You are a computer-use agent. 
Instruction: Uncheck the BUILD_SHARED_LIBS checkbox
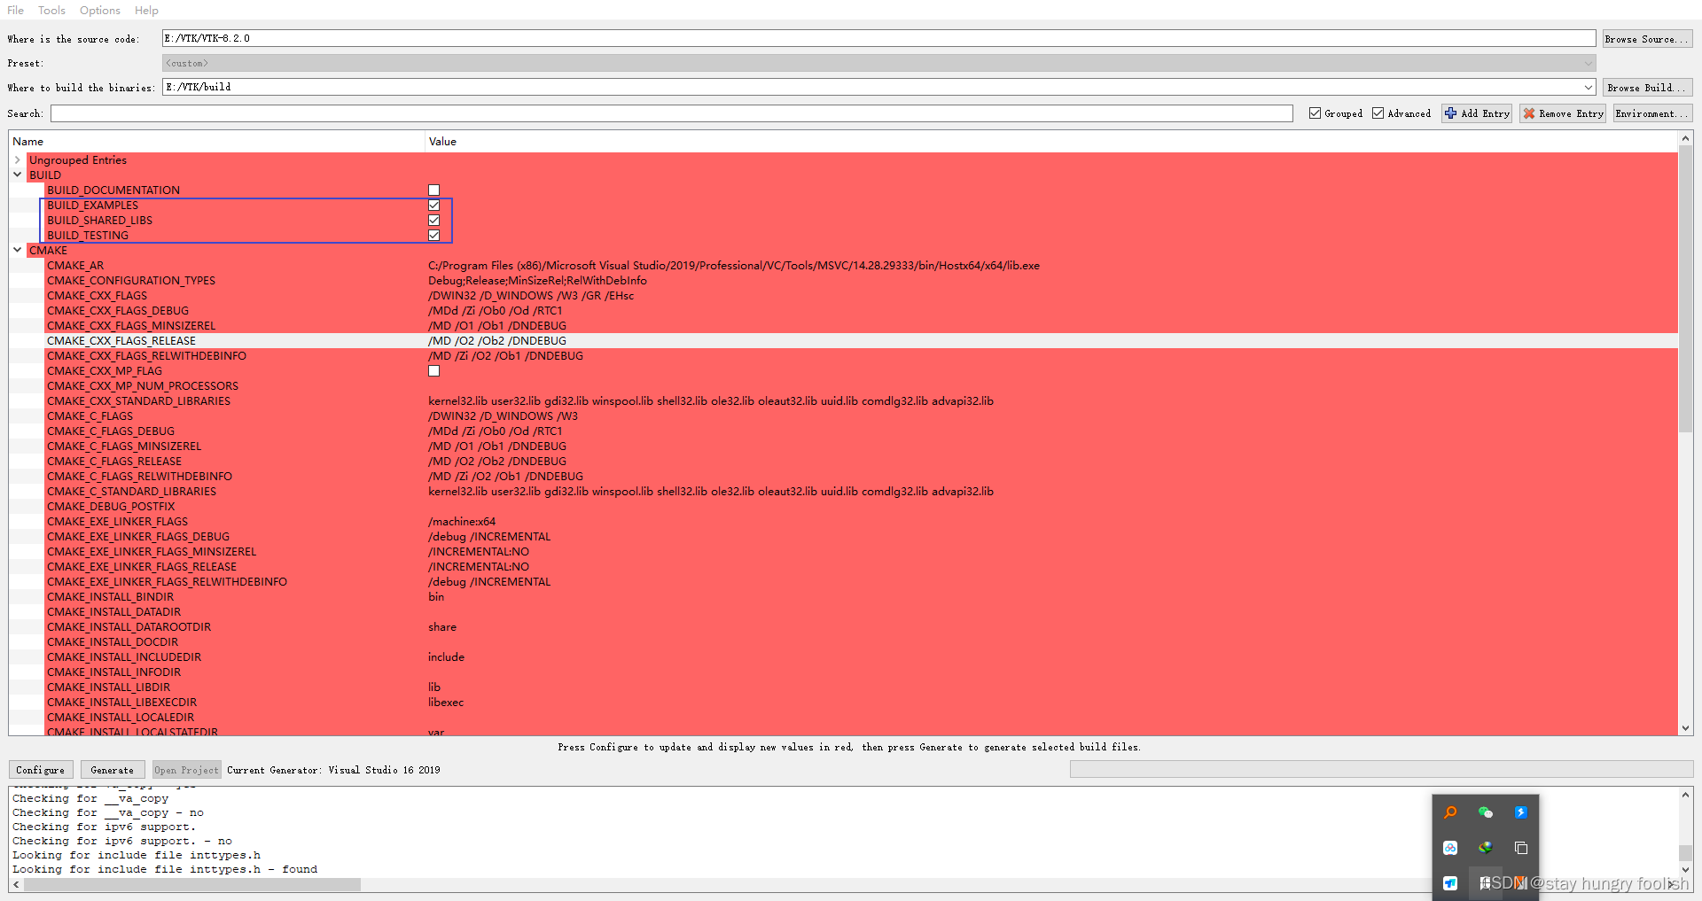[x=434, y=221]
